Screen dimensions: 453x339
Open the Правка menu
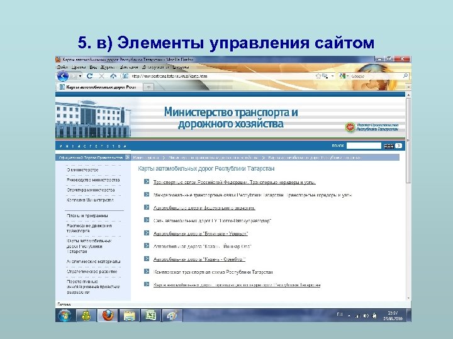[79, 67]
